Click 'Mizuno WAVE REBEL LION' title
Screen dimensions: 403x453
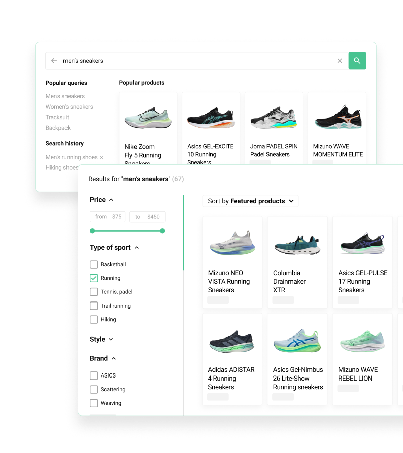(358, 374)
